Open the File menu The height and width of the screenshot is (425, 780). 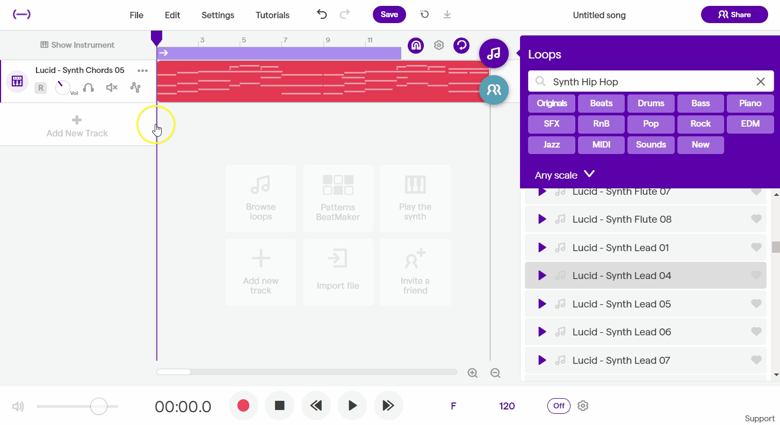click(136, 15)
